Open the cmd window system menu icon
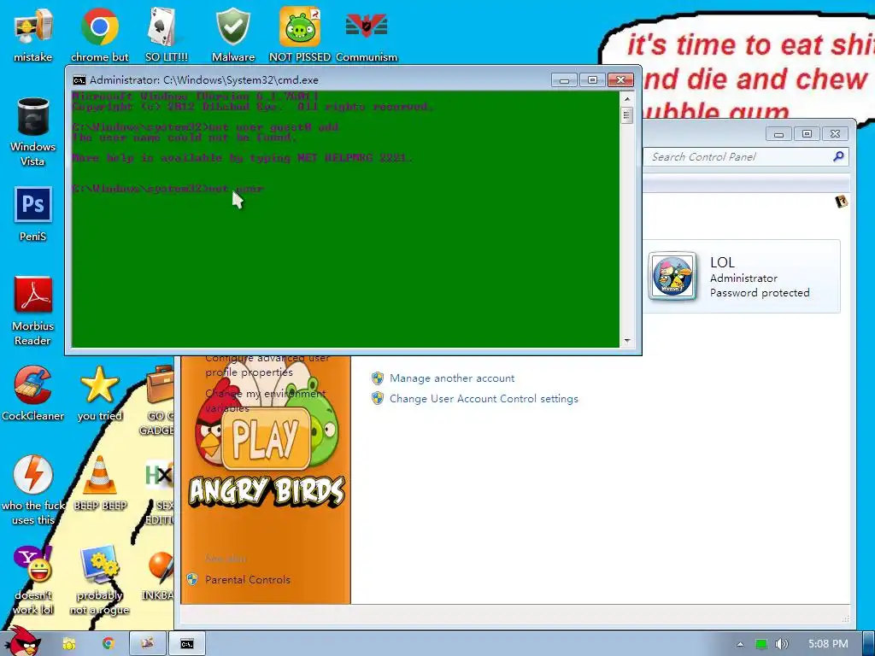The width and height of the screenshot is (875, 656). point(79,79)
